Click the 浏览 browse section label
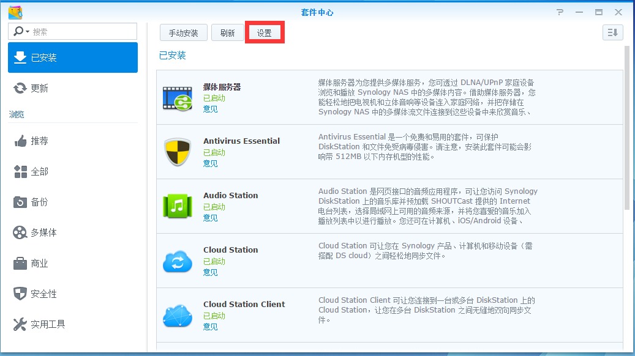 (x=17, y=114)
